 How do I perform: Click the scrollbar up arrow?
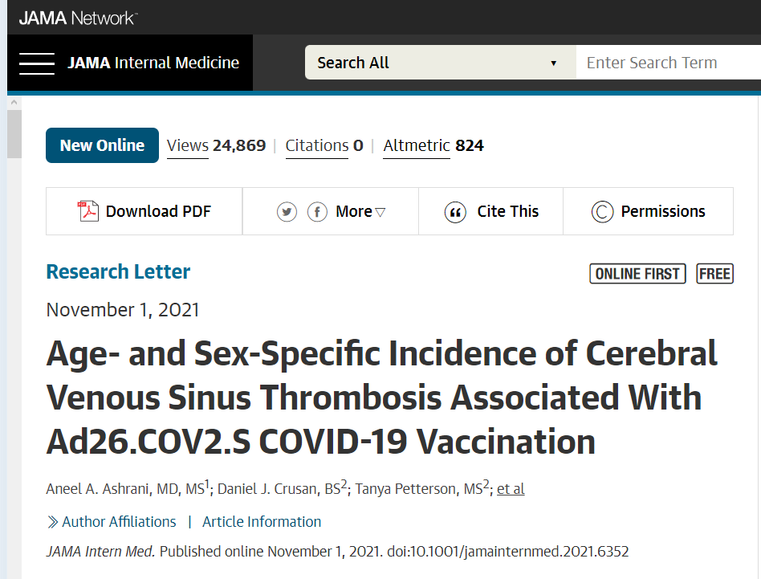pyautogui.click(x=14, y=103)
